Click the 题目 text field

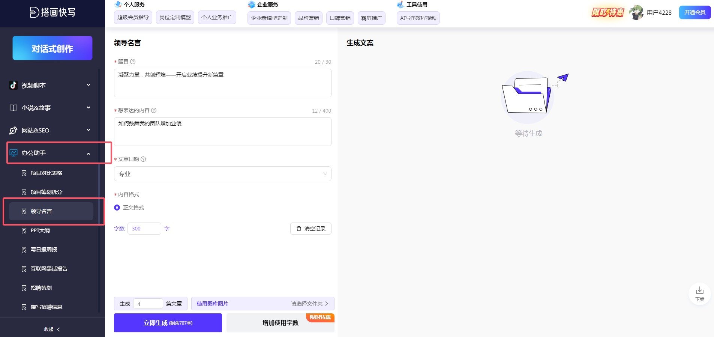(x=223, y=83)
